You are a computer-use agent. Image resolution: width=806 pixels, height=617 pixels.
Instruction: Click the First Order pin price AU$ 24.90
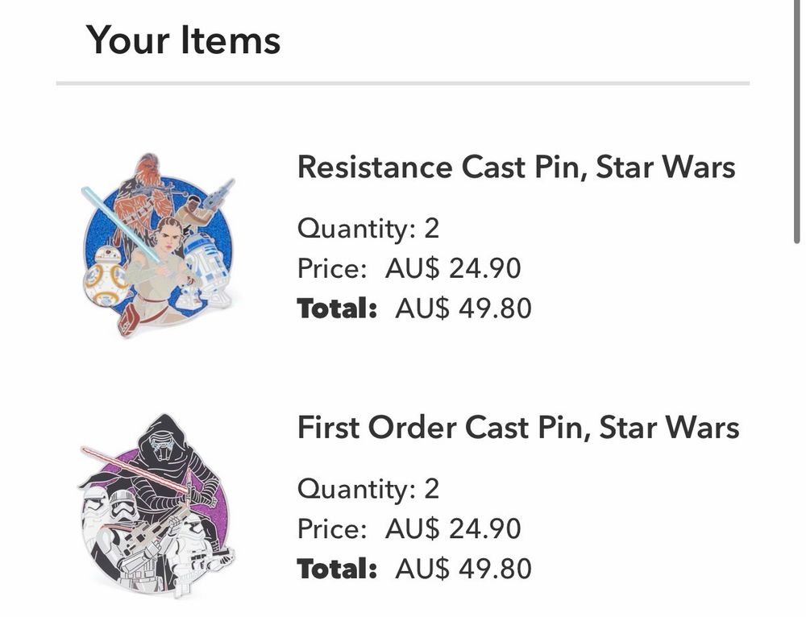pyautogui.click(x=452, y=528)
